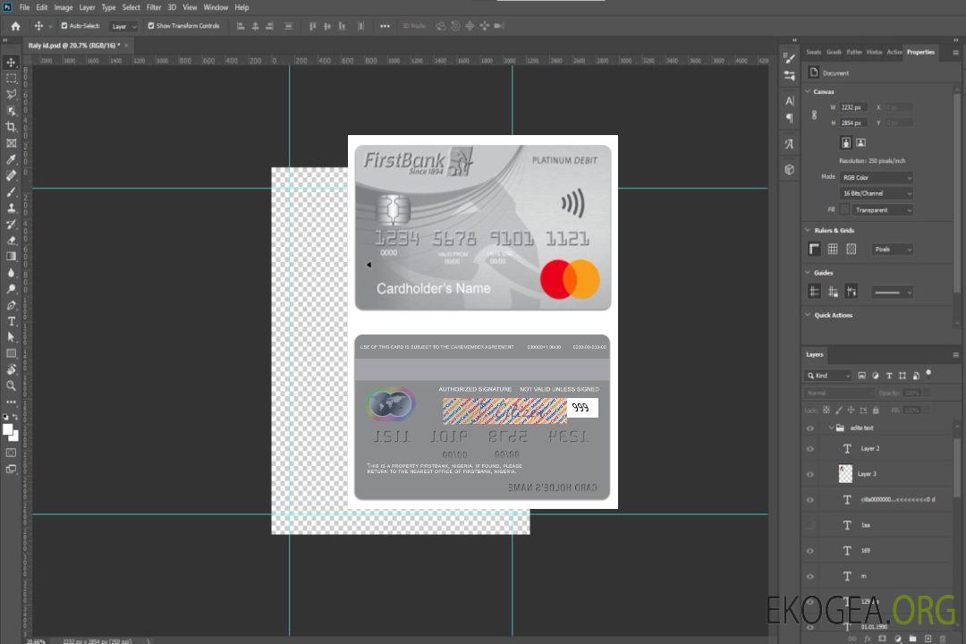This screenshot has width=966, height=644.
Task: Switch to the Swatches panel tab
Action: 814,53
